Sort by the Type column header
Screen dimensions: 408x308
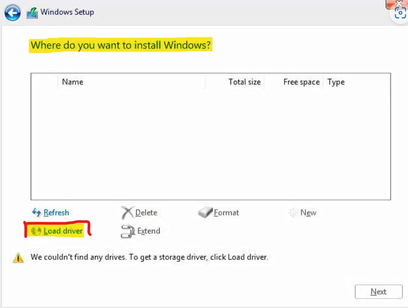click(336, 82)
